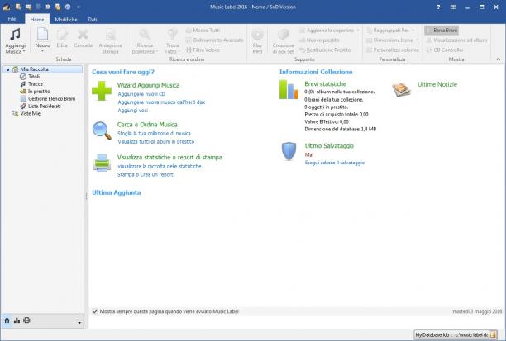Click the Edita ribbon icon
Image resolution: width=506 pixels, height=341 pixels.
click(x=62, y=34)
